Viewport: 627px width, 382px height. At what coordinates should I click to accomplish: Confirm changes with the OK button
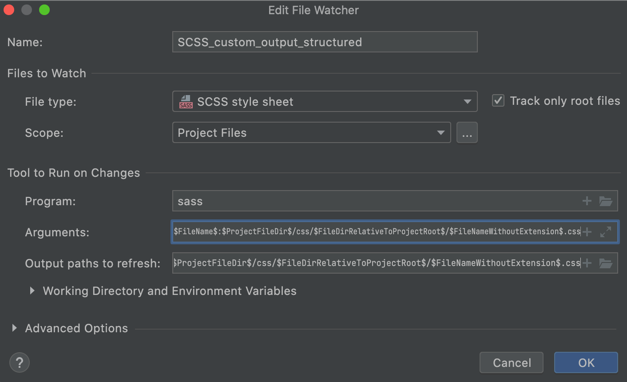pos(586,362)
